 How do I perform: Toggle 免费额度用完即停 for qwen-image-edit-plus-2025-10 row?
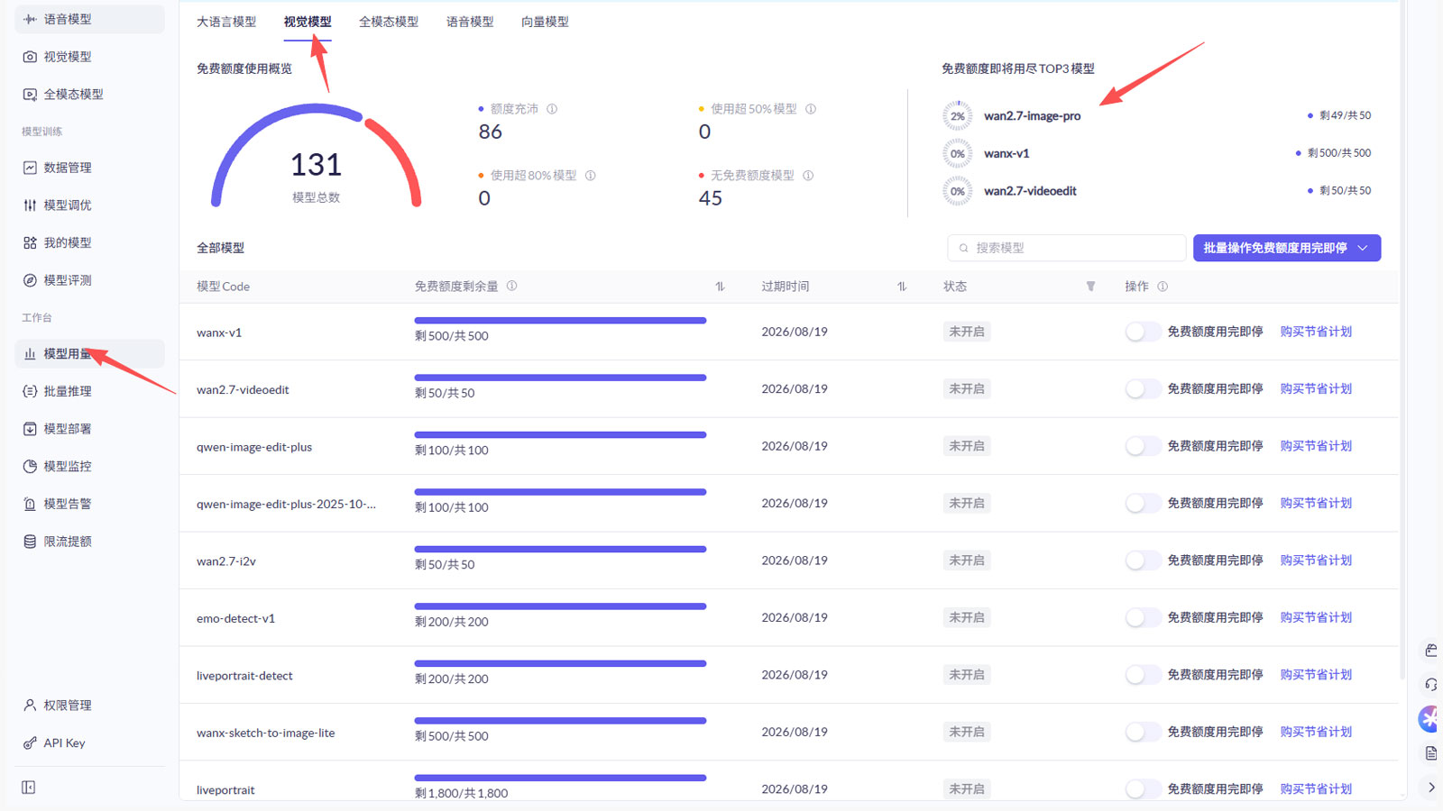1143,503
